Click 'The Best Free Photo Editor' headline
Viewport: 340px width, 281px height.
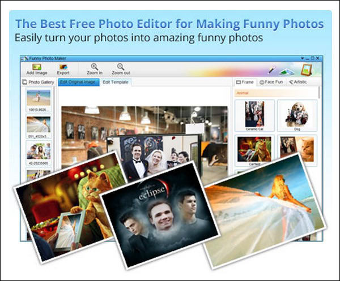169,24
